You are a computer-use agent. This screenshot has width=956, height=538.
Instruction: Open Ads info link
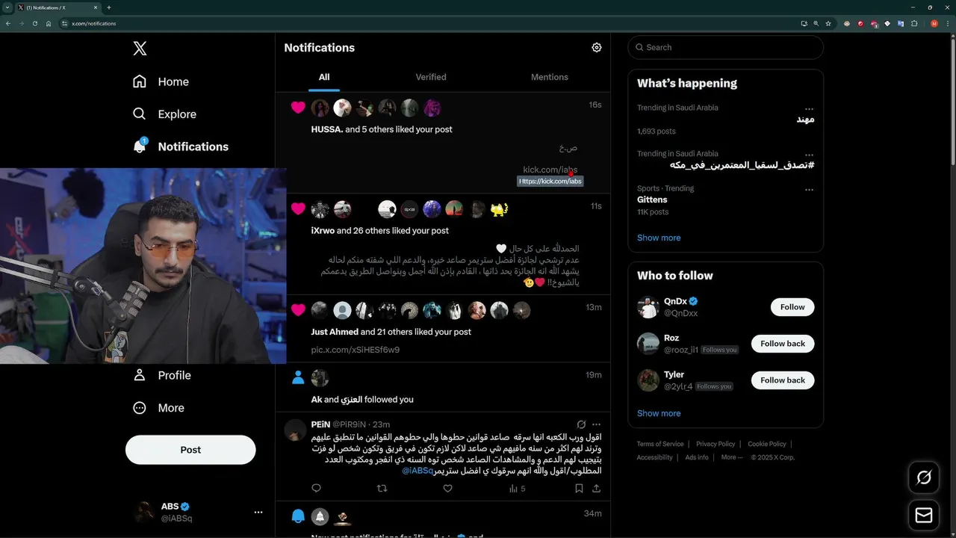[x=697, y=457]
